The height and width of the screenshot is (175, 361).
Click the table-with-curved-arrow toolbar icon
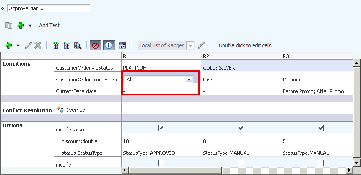pyautogui.click(x=122, y=45)
